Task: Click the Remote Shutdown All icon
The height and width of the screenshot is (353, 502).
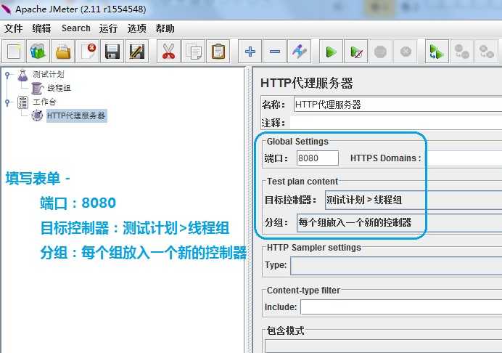Action: 486,52
